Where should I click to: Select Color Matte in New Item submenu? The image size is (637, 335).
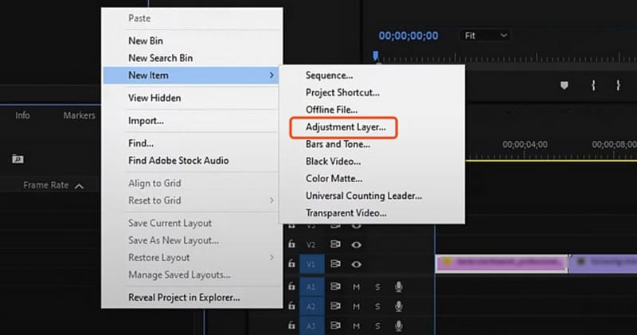pyautogui.click(x=334, y=178)
